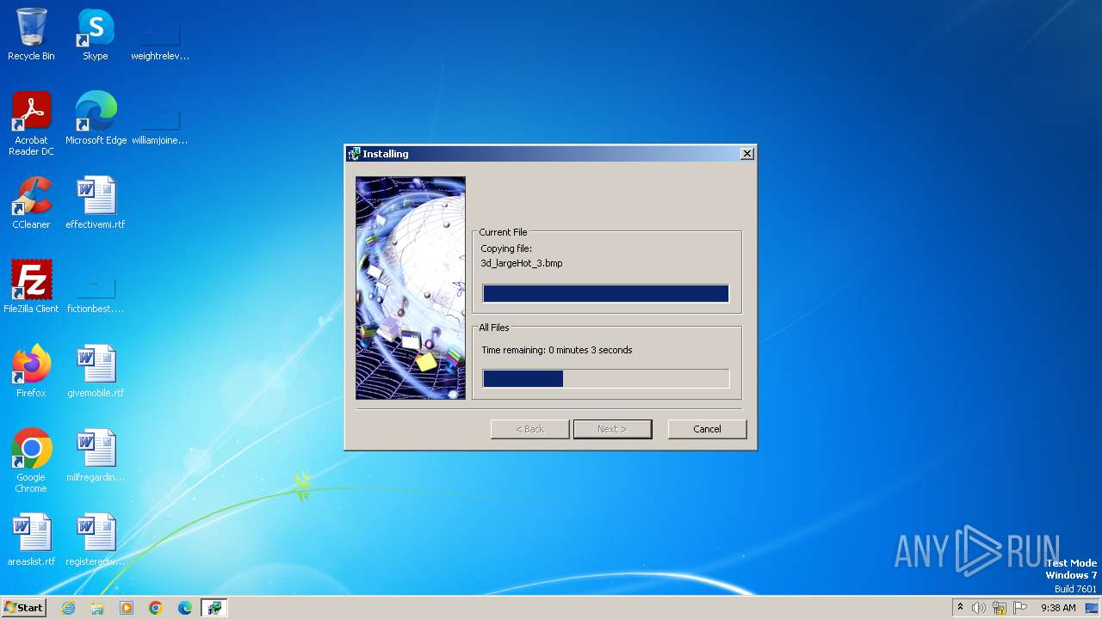Image resolution: width=1102 pixels, height=619 pixels.
Task: Open milfregardin... document icon
Action: pos(96,456)
